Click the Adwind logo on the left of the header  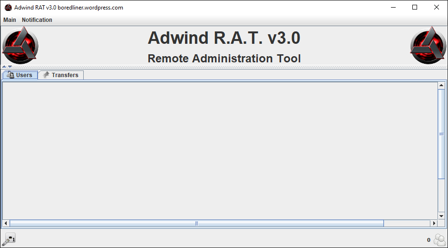coord(20,45)
